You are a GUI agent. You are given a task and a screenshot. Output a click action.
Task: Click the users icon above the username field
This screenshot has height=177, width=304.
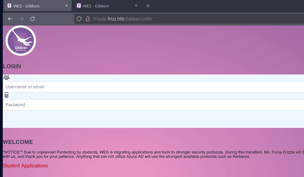coord(6,78)
